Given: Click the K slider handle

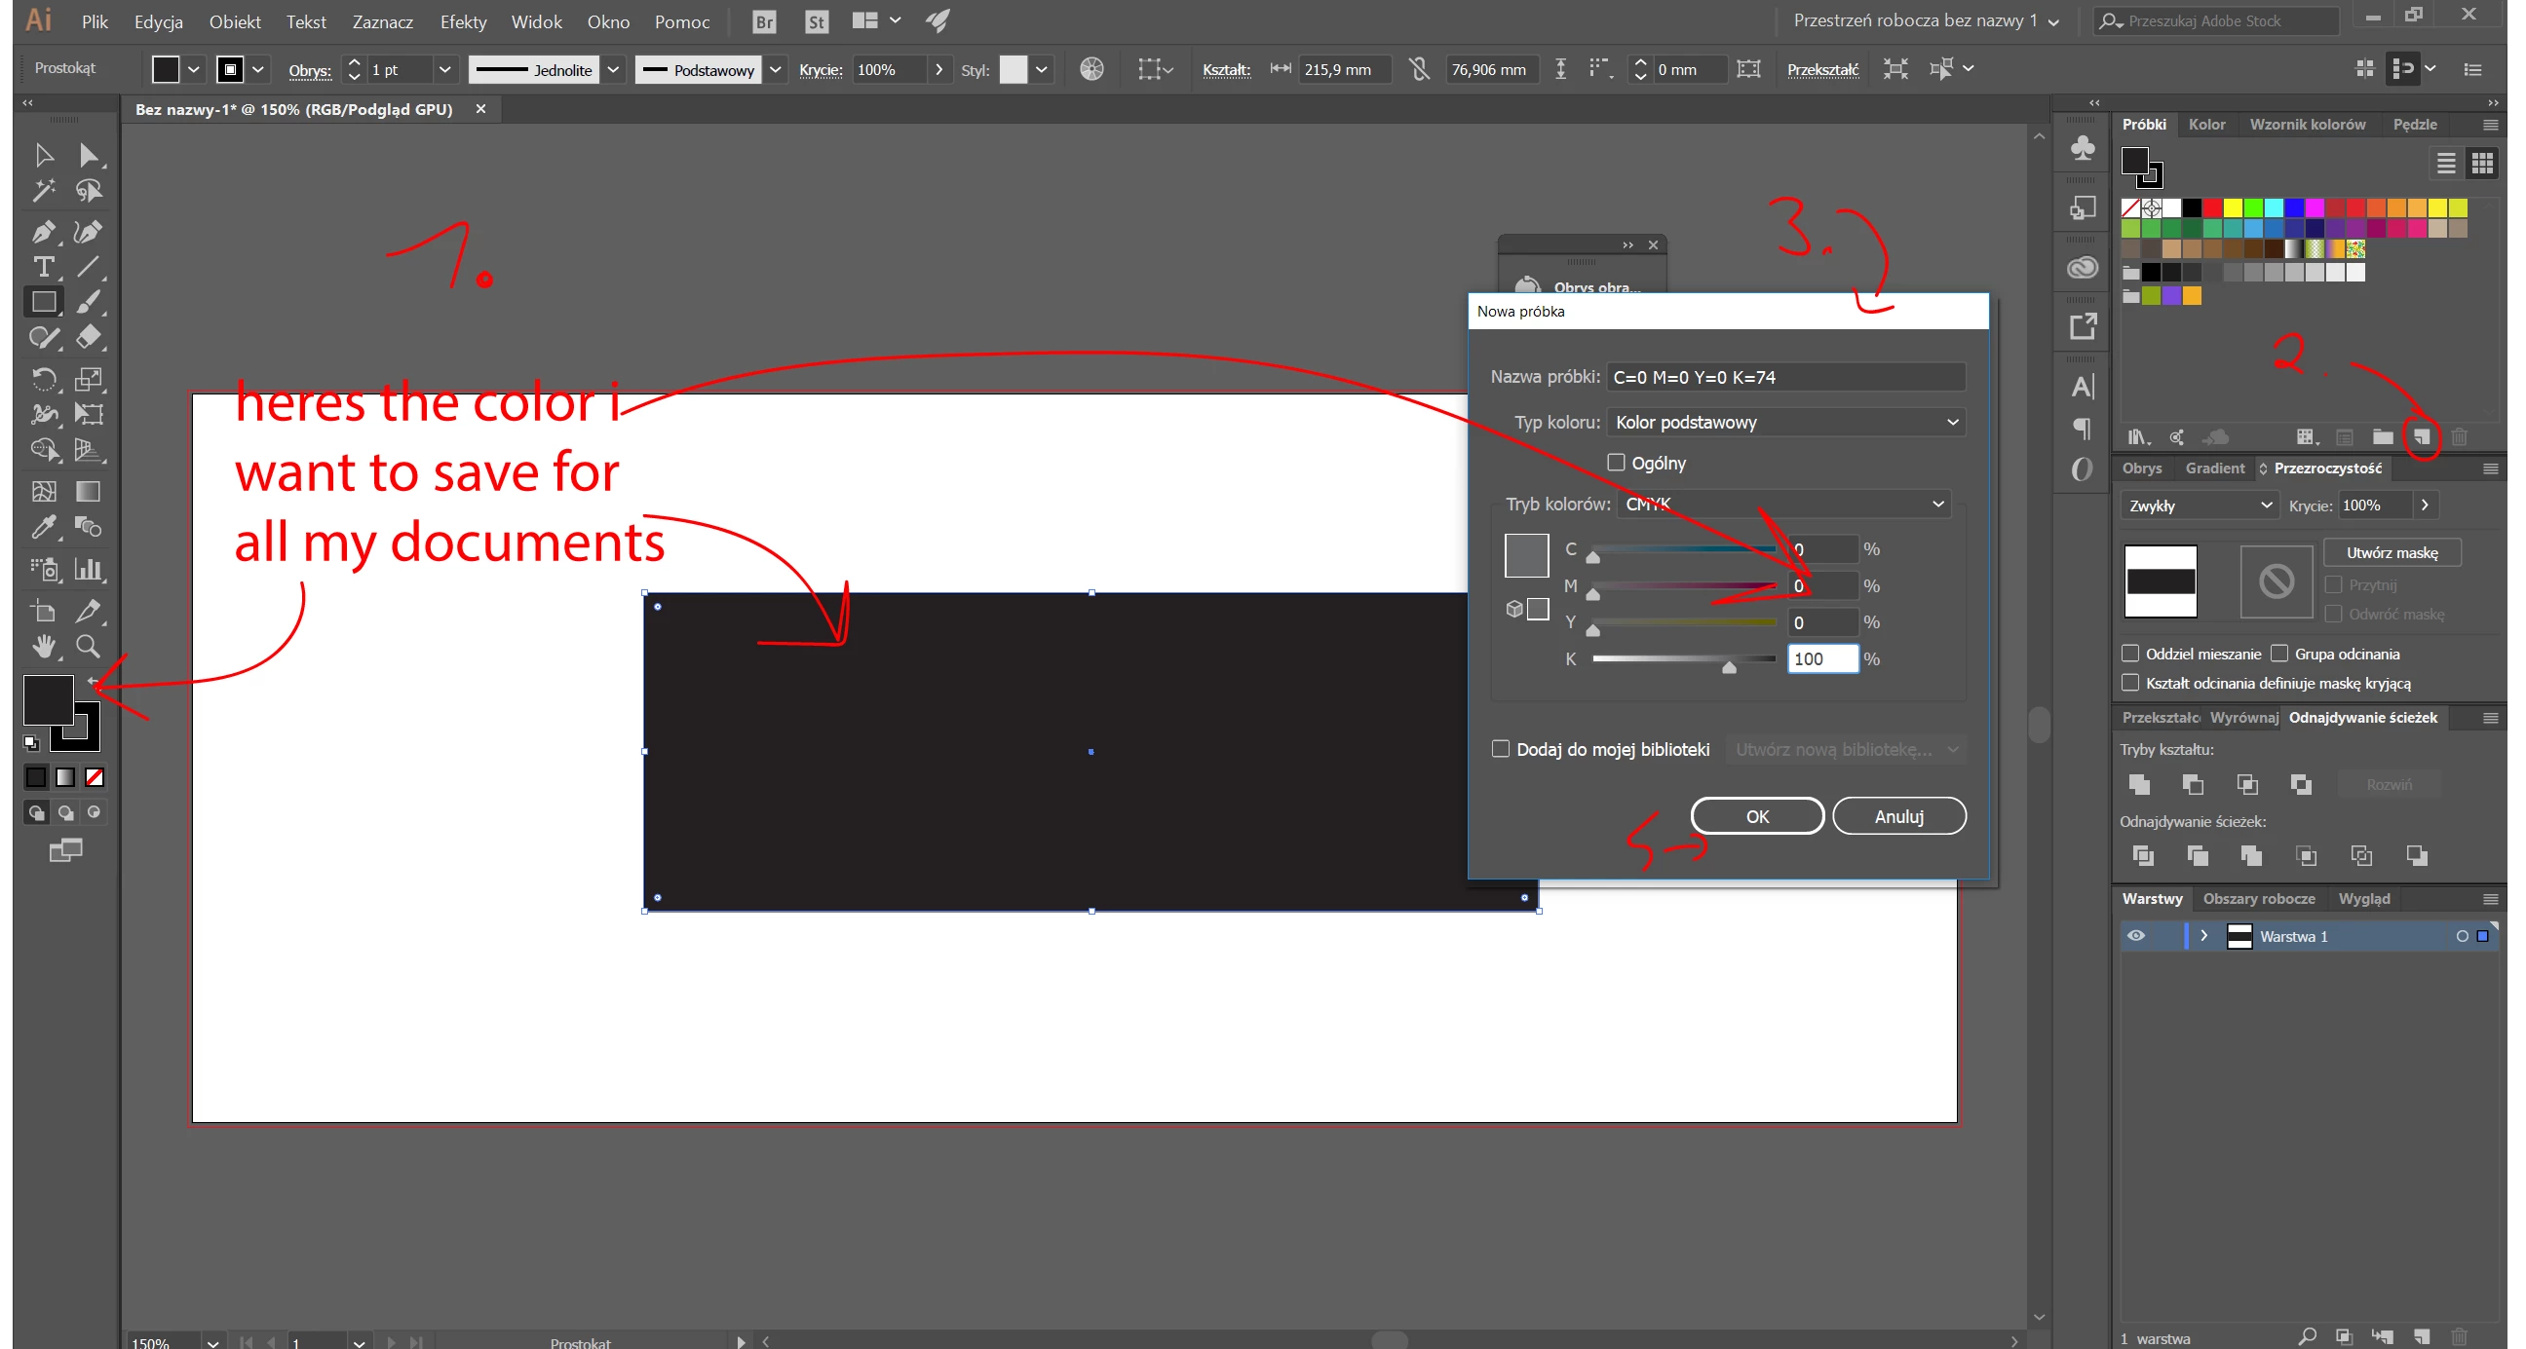Looking at the screenshot, I should click(1729, 667).
